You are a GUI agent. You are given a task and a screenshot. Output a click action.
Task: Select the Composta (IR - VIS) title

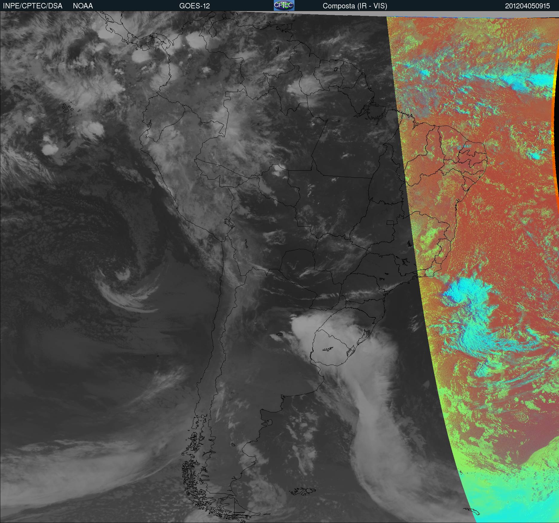(355, 6)
